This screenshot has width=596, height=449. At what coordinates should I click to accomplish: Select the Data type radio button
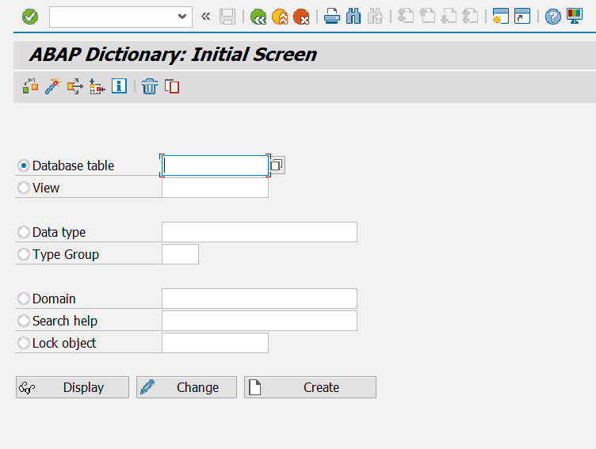(x=24, y=232)
